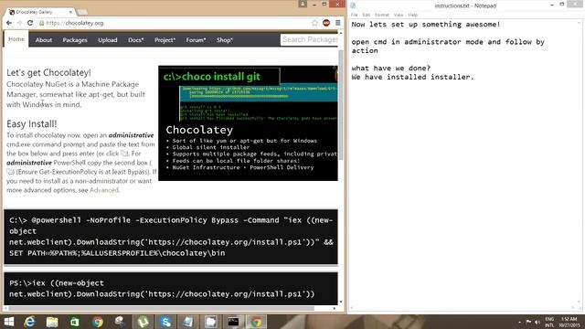
Task: Open the Project nav link
Action: pos(165,40)
